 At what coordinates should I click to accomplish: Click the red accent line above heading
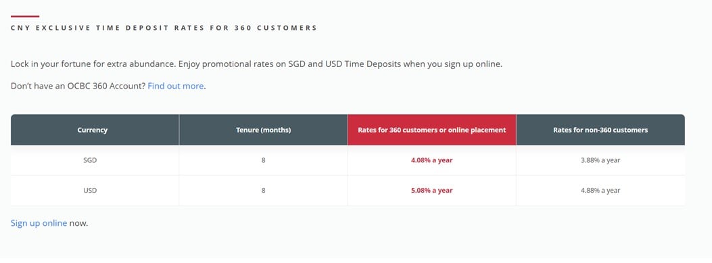[x=25, y=16]
